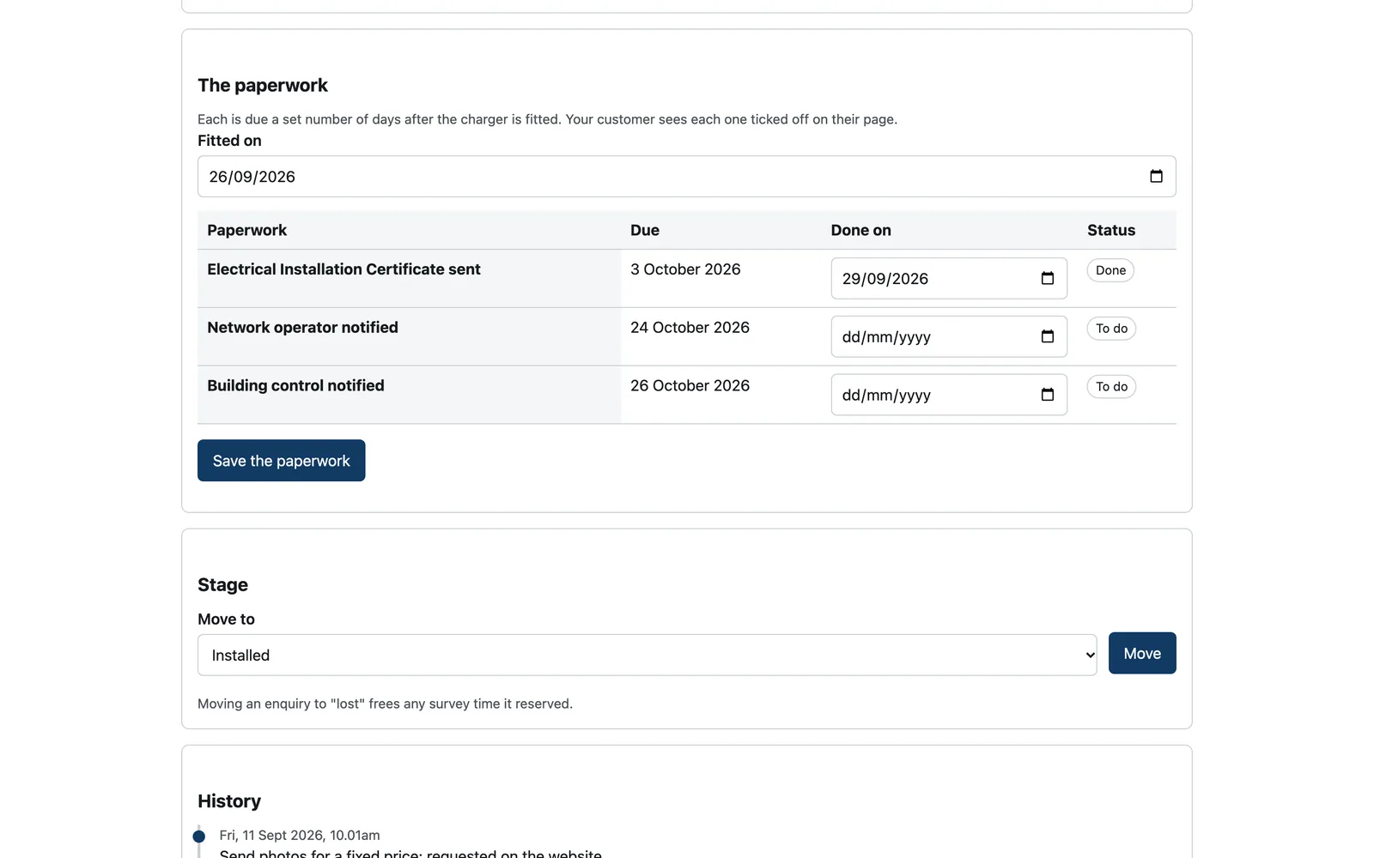Edit Done on date 29/09/2026
The width and height of the screenshot is (1374, 858).
coord(949,278)
